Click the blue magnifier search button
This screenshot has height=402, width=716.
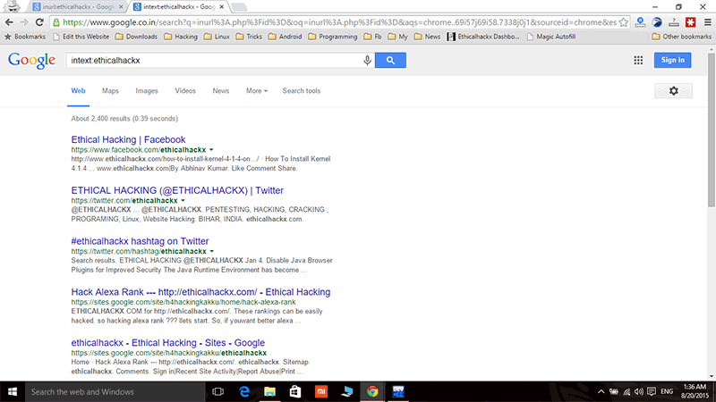click(390, 60)
